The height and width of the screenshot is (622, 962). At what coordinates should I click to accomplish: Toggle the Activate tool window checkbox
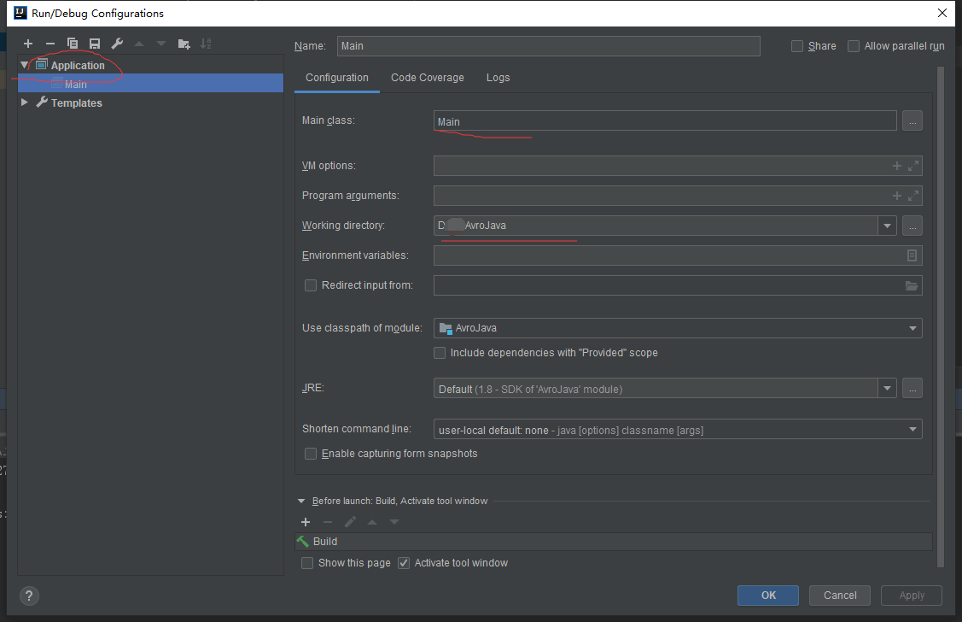pos(404,563)
